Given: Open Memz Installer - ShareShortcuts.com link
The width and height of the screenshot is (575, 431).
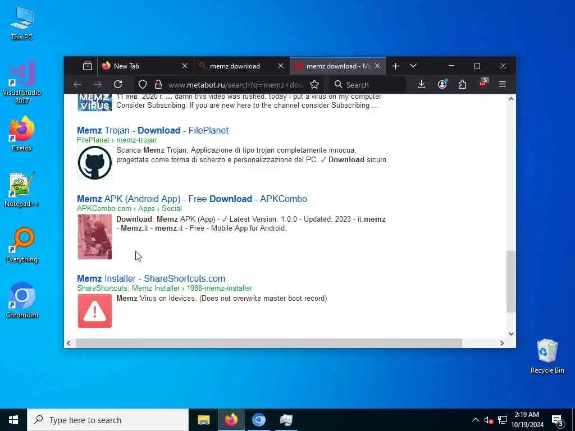Looking at the screenshot, I should pyautogui.click(x=150, y=278).
